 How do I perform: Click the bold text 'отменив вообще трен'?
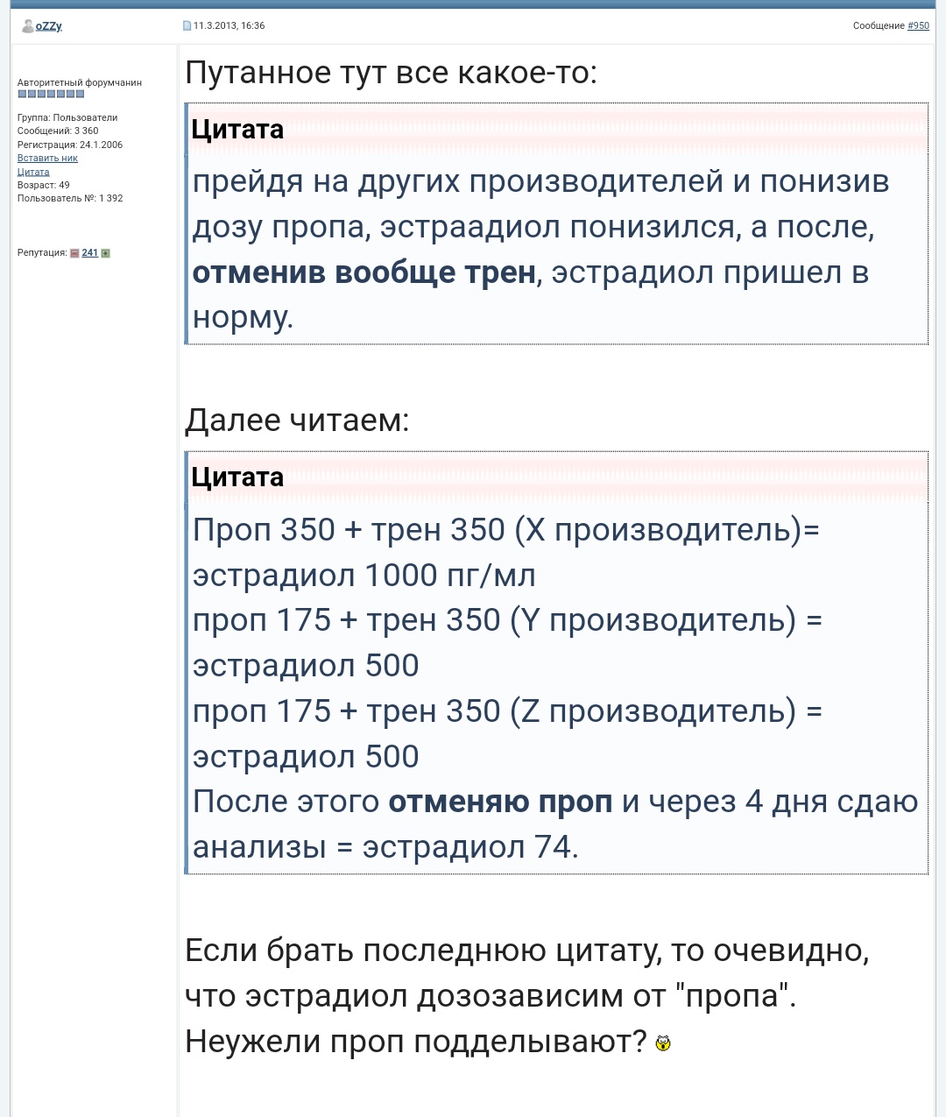pos(364,272)
